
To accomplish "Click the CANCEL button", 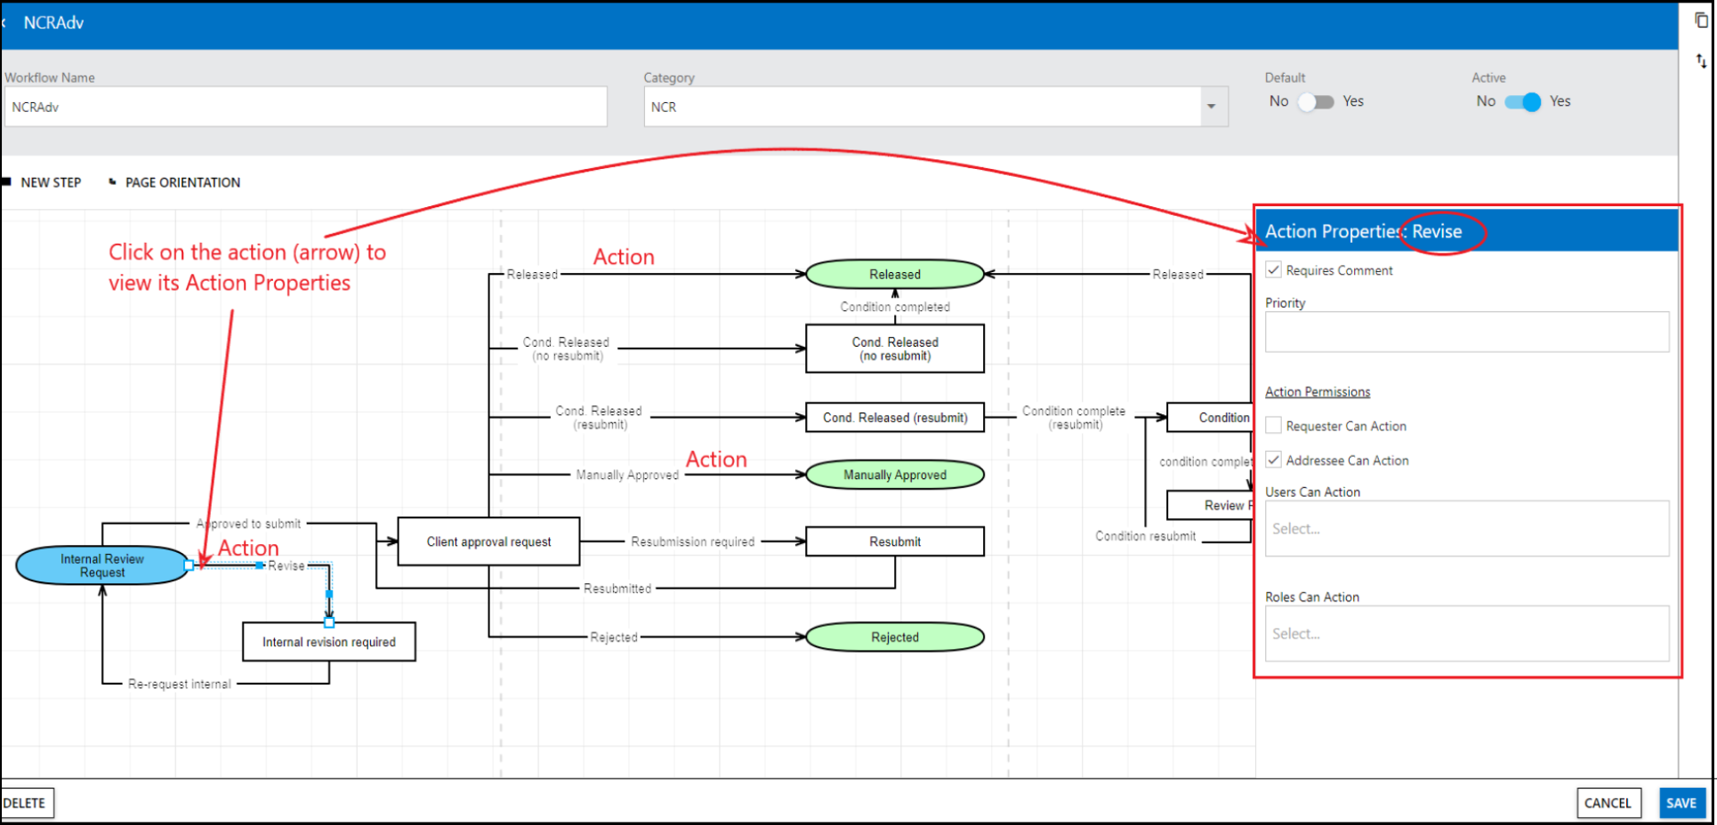I will (1607, 803).
